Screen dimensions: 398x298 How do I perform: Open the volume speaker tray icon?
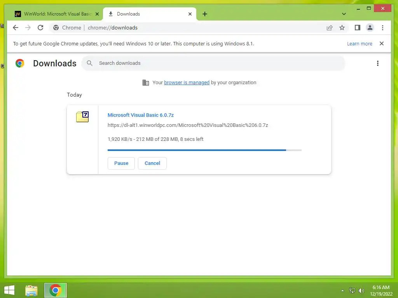[361, 290]
